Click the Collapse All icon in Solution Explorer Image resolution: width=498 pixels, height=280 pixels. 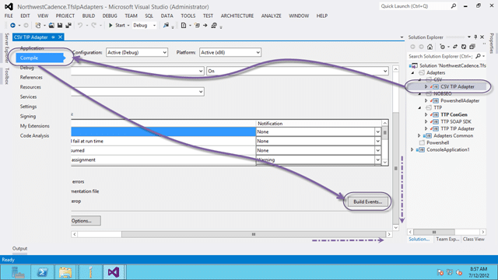[472, 47]
